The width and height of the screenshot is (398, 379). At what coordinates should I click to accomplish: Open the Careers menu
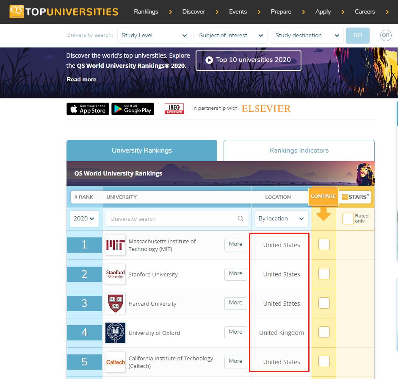coord(365,12)
